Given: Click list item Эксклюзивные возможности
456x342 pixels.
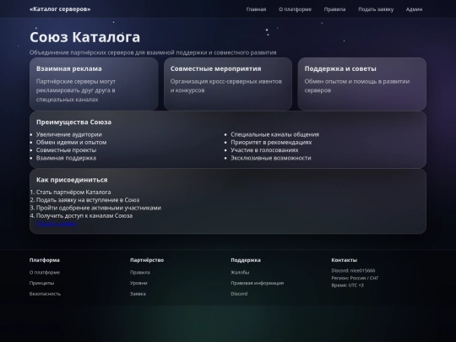Looking at the screenshot, I should tap(271, 158).
